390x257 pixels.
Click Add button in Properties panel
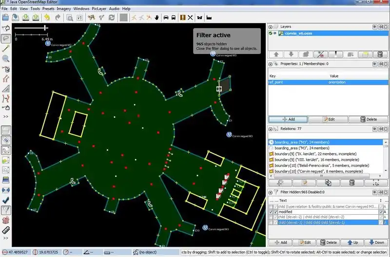click(x=288, y=119)
